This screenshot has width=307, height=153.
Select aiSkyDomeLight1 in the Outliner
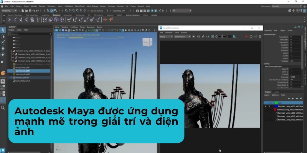click(x=23, y=68)
